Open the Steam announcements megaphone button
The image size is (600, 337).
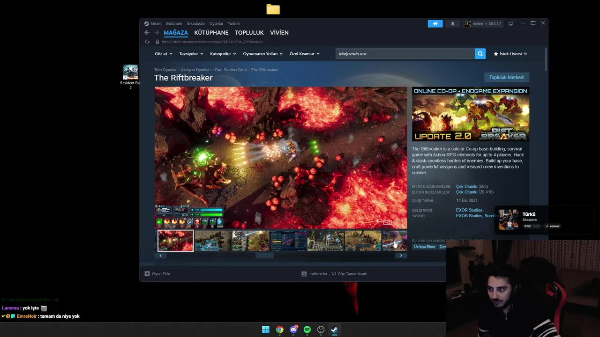click(x=435, y=23)
